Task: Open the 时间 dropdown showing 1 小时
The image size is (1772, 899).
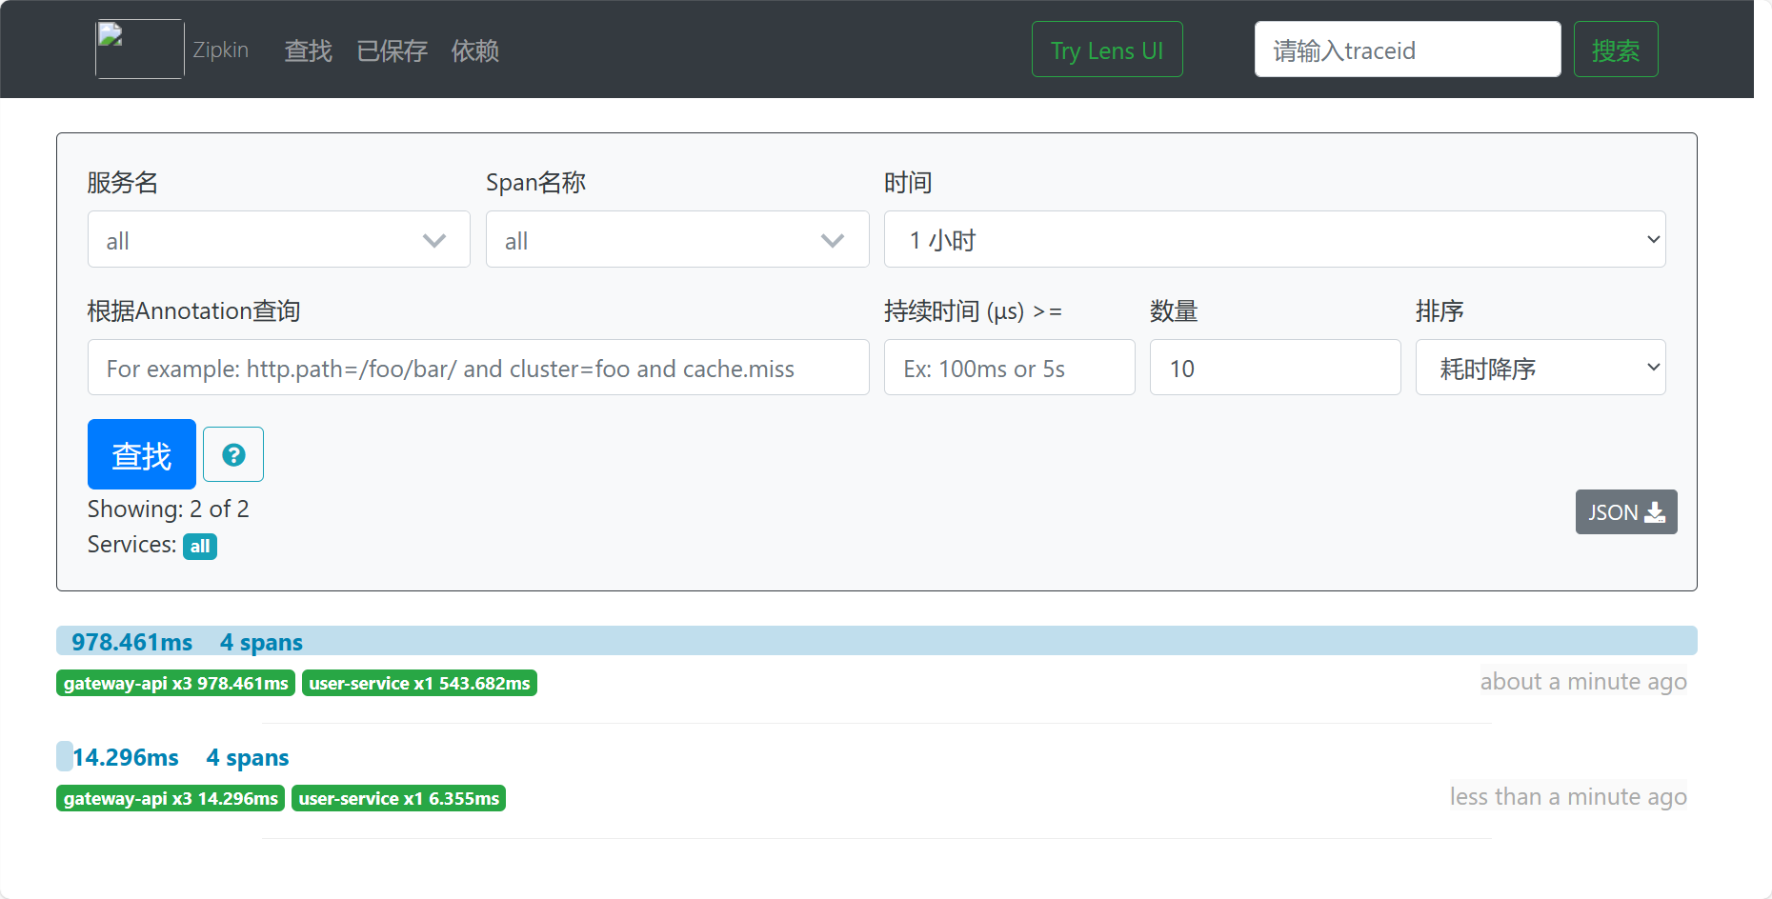Action: pos(1275,240)
